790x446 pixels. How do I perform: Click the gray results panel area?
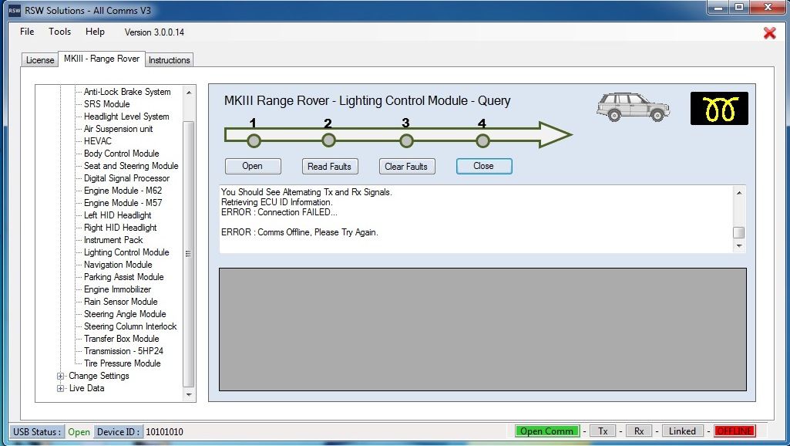[x=482, y=329]
